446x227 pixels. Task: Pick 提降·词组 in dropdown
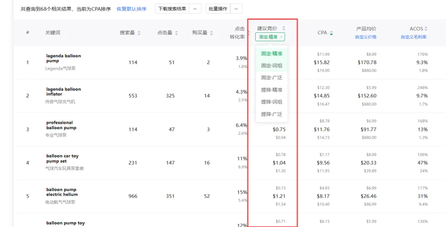tap(272, 102)
